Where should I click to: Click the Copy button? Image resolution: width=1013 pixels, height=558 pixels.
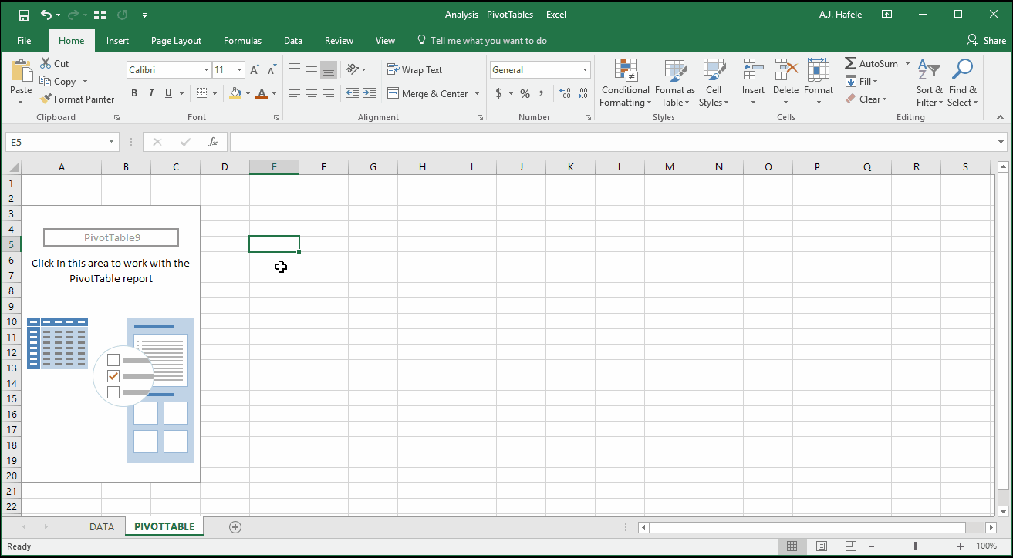pyautogui.click(x=59, y=82)
